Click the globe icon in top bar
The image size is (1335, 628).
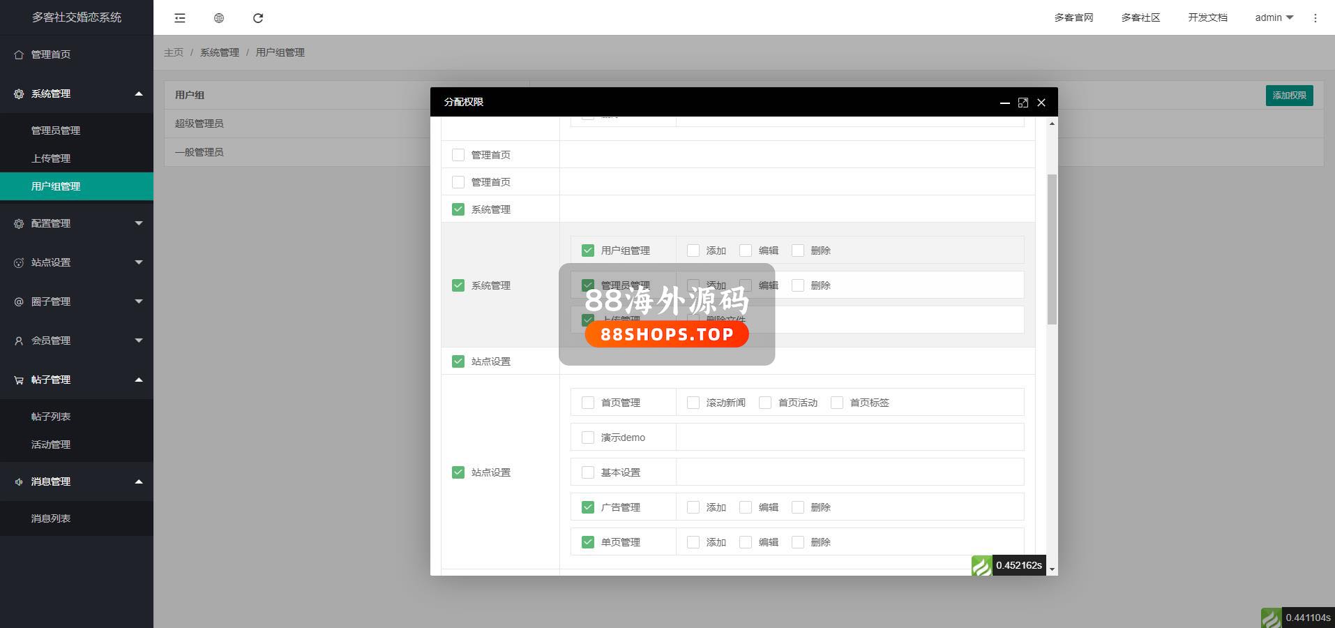[219, 18]
